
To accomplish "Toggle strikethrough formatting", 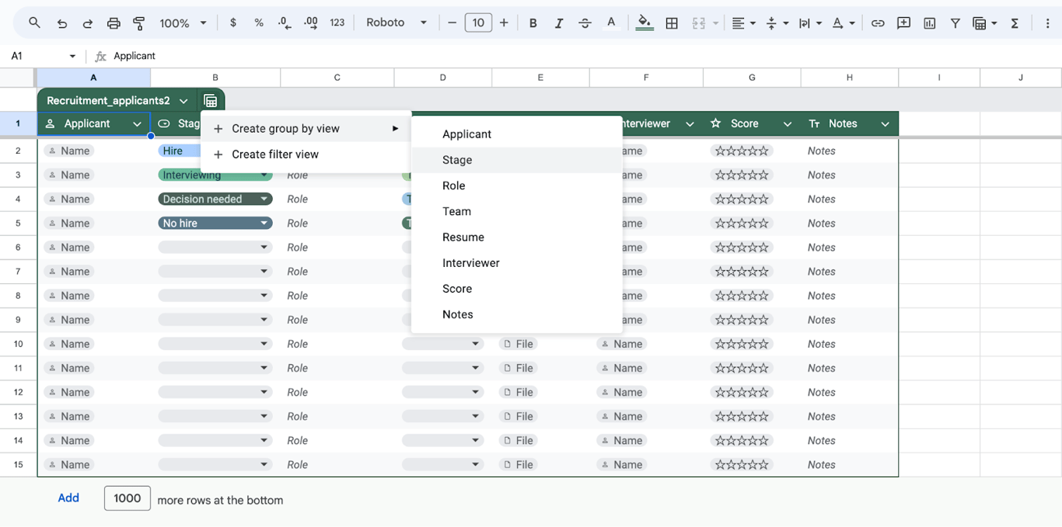I will coord(585,23).
